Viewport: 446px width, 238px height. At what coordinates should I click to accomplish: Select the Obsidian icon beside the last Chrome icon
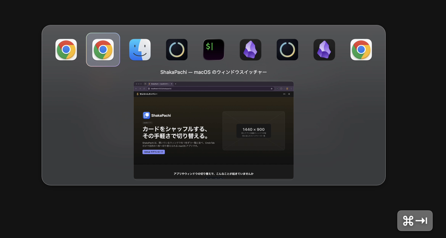(324, 50)
